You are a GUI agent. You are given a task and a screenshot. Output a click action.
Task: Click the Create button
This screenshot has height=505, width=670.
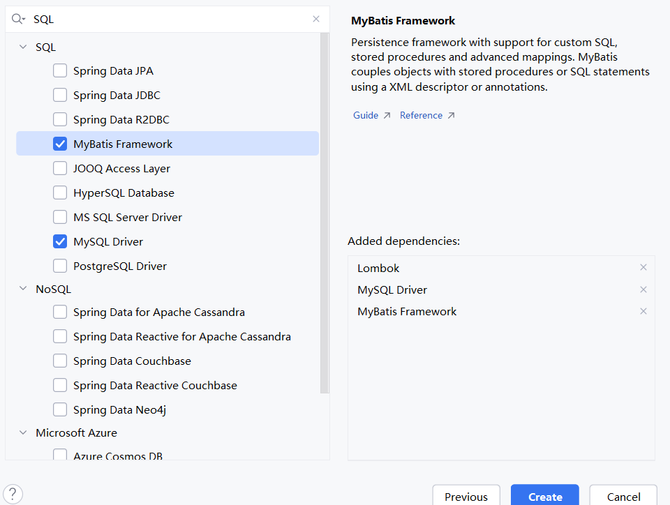click(544, 497)
